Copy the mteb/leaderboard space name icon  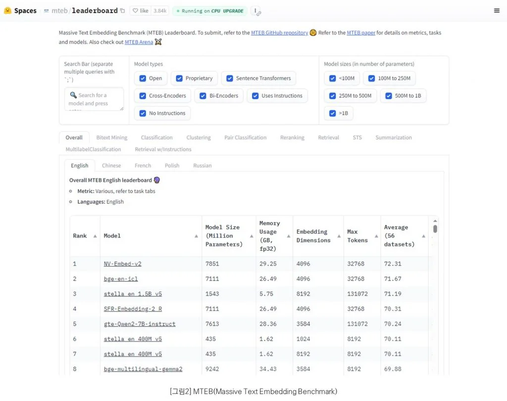pos(123,11)
